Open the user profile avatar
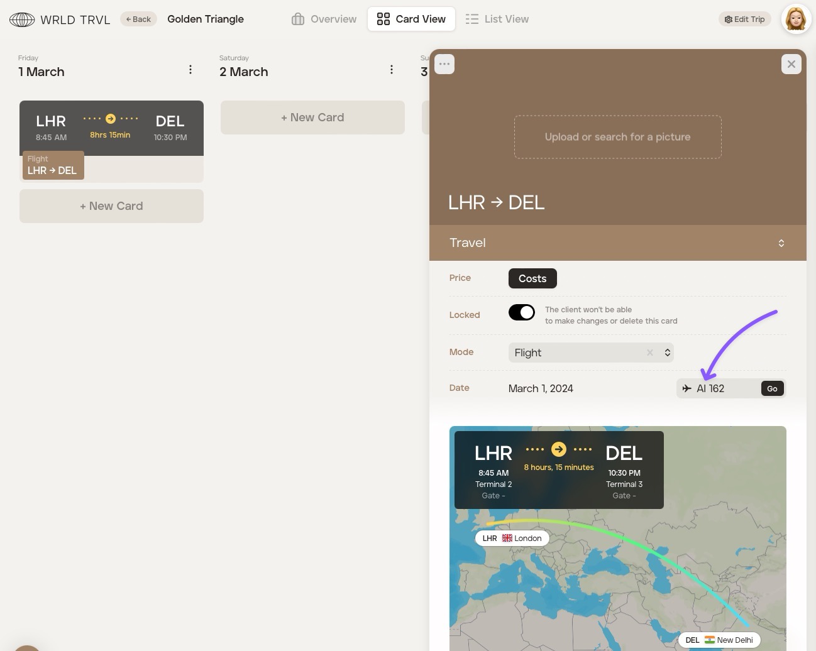Screen dimensions: 816x651 pos(796,19)
